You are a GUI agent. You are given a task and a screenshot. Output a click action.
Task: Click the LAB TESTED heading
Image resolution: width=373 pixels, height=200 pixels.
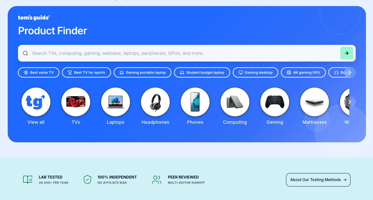click(x=51, y=177)
